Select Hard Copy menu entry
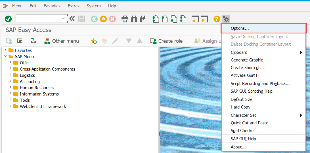 point(264,107)
